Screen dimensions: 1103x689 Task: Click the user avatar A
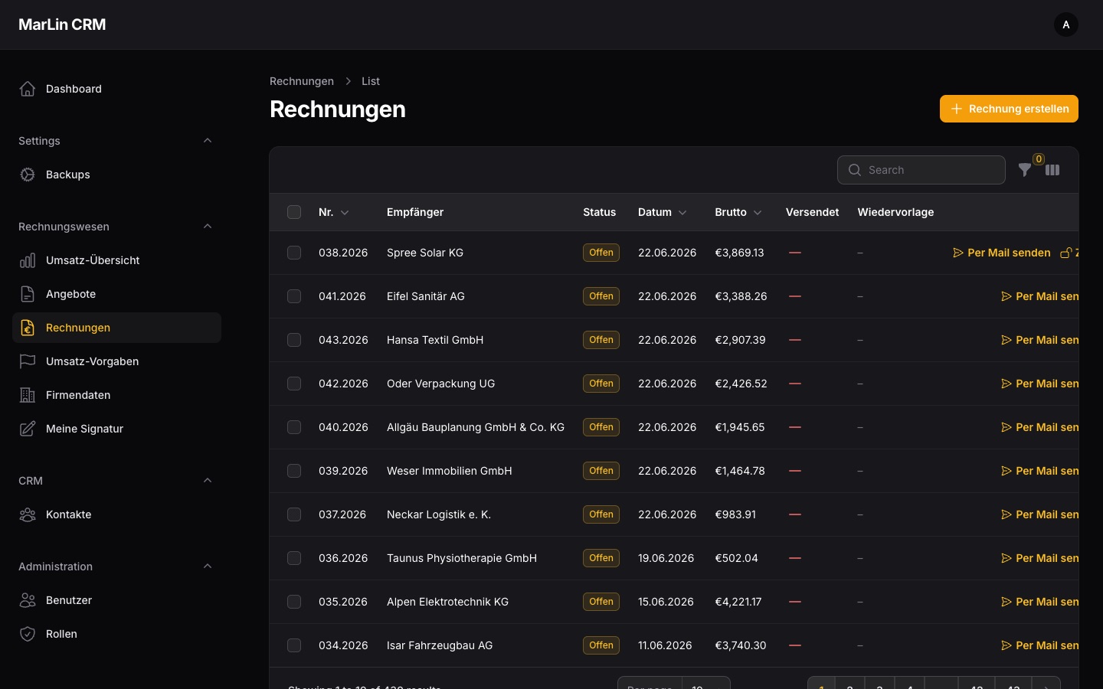point(1066,24)
